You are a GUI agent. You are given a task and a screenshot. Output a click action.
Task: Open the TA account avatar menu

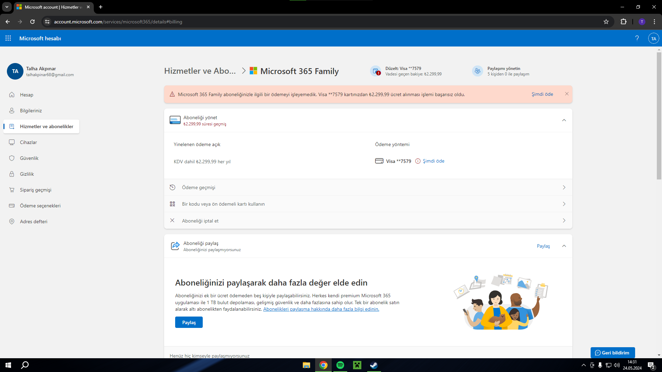[653, 38]
